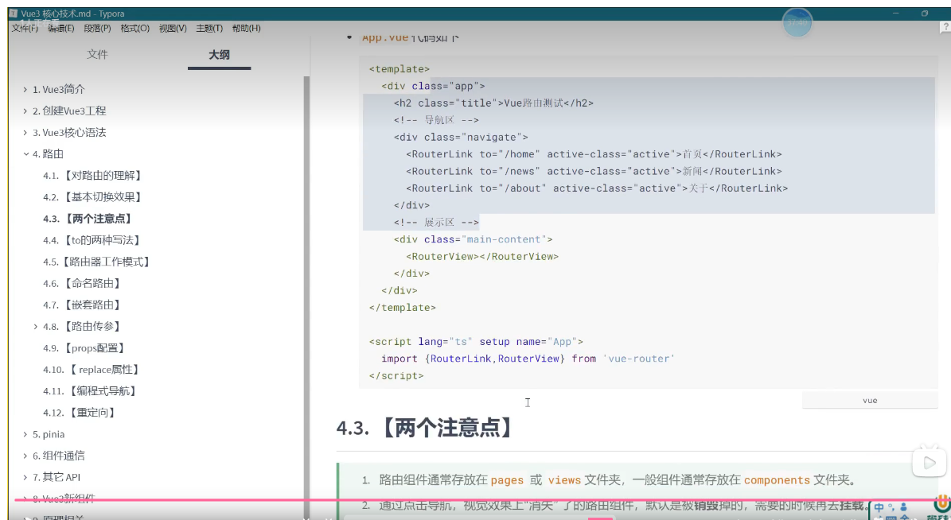951x520 pixels.
Task: Click the div class="main-content" code line
Action: tap(473, 239)
